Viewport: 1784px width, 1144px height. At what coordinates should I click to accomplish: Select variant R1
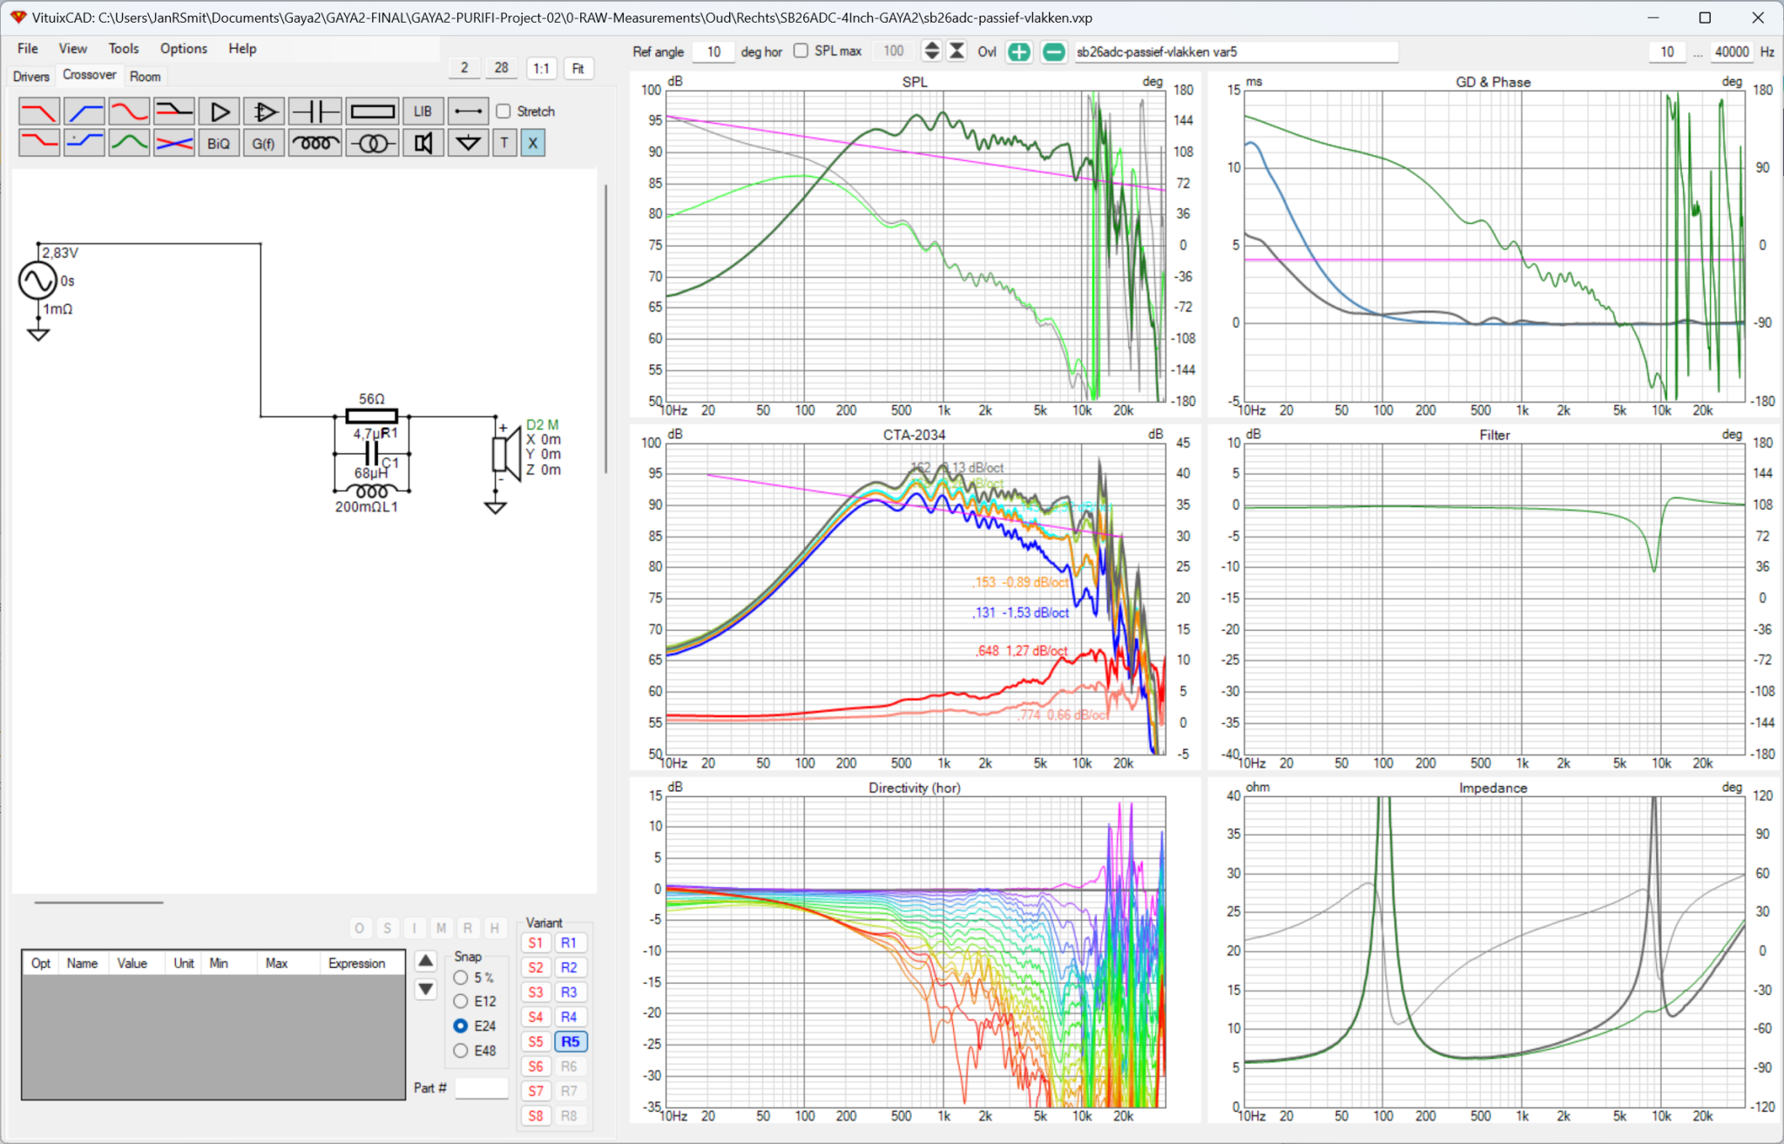[570, 944]
